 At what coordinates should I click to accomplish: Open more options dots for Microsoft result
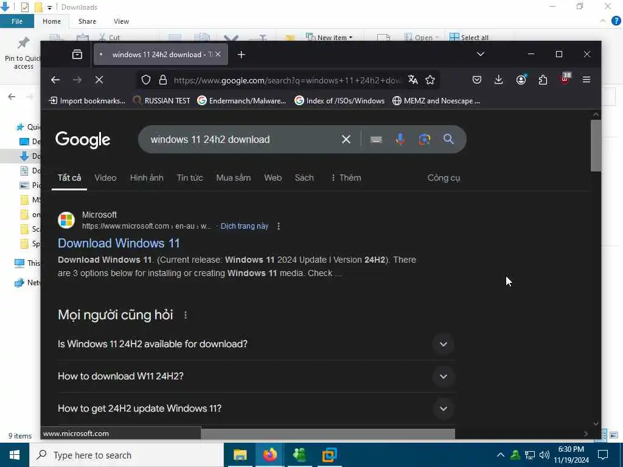pyautogui.click(x=279, y=226)
